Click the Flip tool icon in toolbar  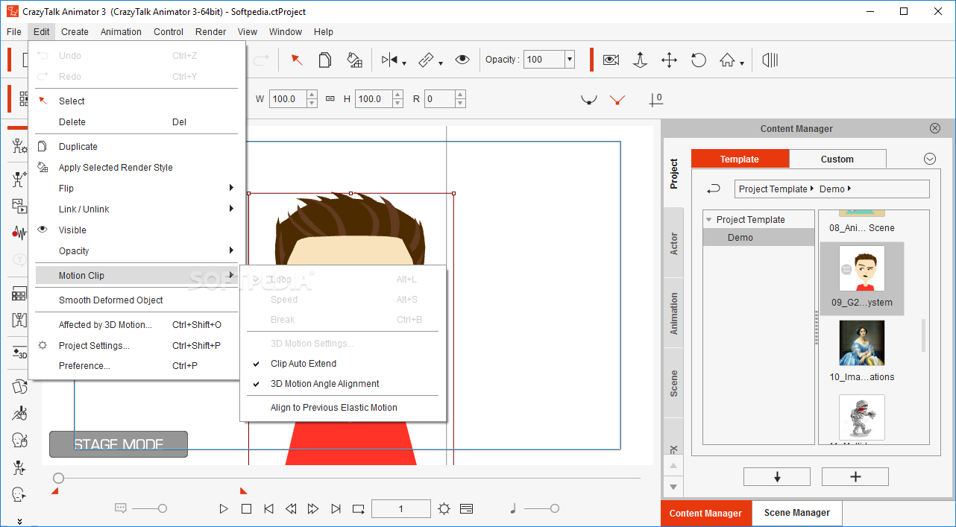390,60
